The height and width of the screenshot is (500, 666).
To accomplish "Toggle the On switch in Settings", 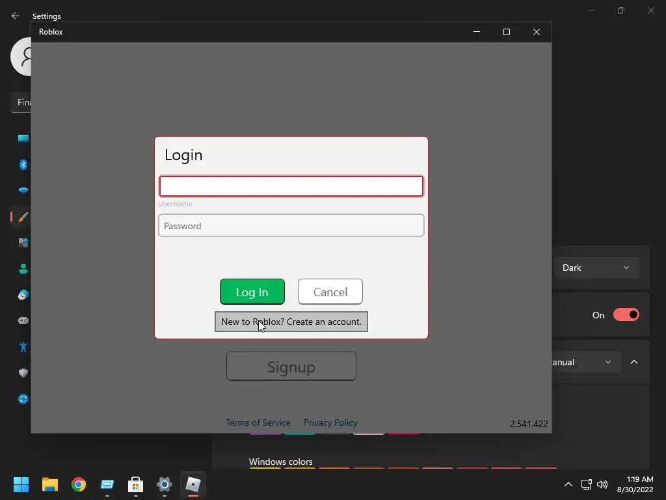I will click(x=626, y=315).
